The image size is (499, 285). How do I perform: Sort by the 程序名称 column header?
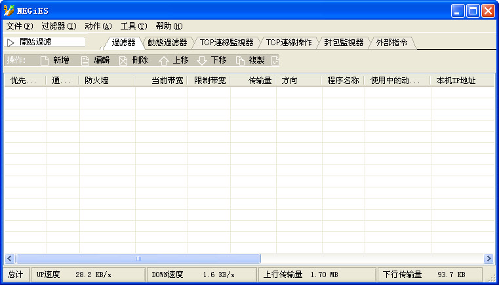click(343, 81)
